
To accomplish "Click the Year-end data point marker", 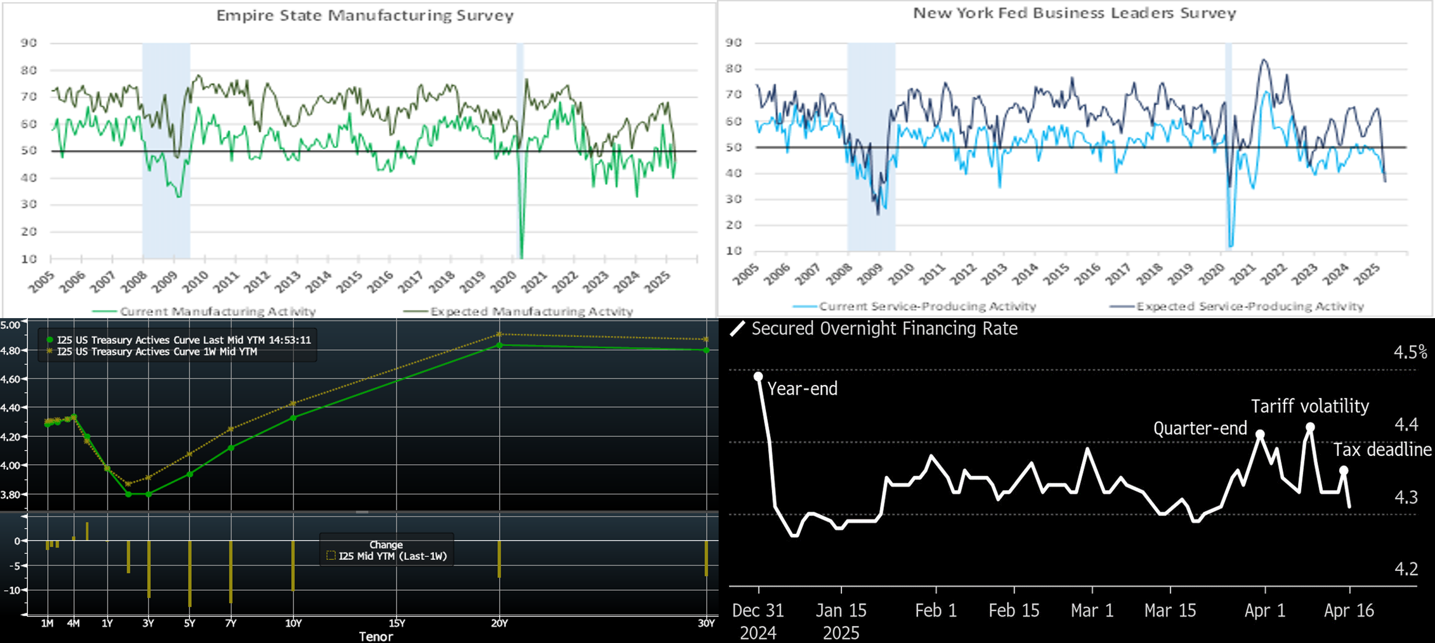I will (758, 377).
